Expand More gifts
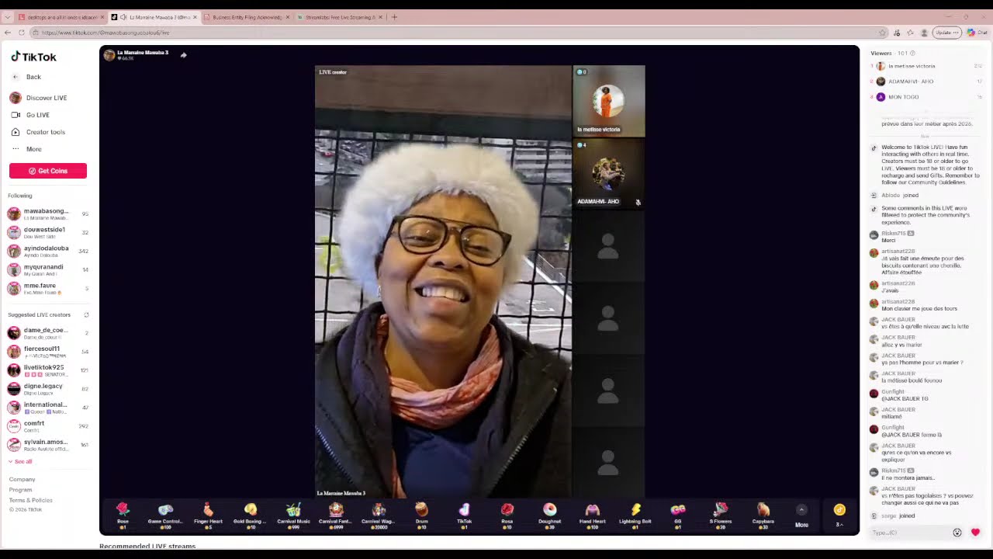 pos(801,516)
